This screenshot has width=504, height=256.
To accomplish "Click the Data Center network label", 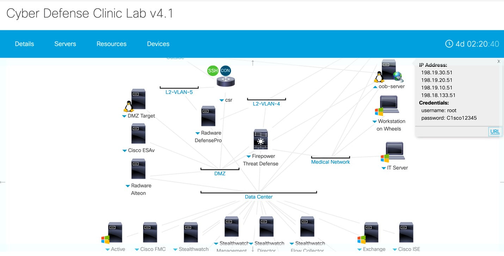I will pyautogui.click(x=258, y=197).
